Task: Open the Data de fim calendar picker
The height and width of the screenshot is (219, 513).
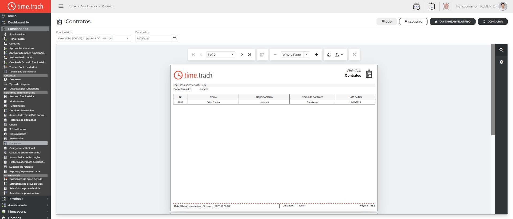Action: tap(174, 38)
